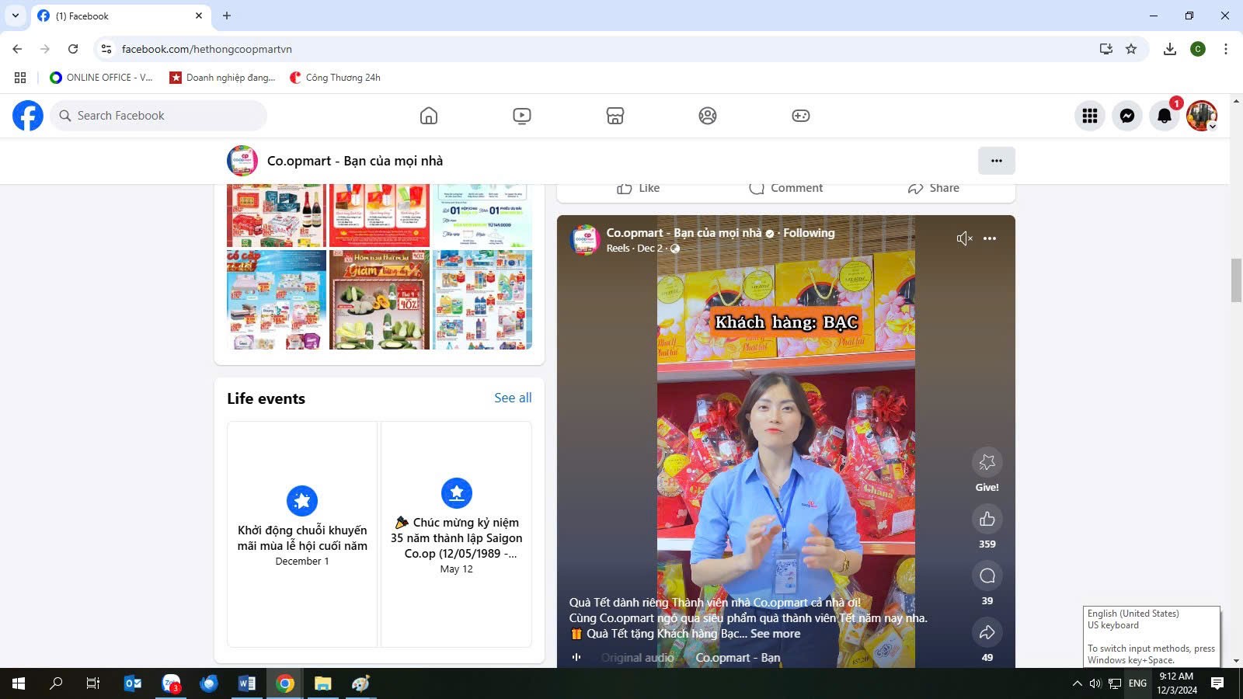Viewport: 1243px width, 699px height.
Task: Click See all in Life events
Action: [513, 398]
